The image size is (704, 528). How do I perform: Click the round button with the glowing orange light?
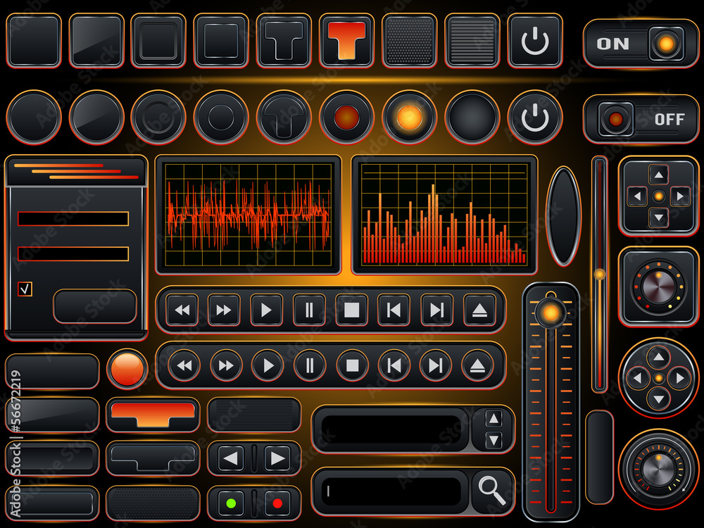409,117
